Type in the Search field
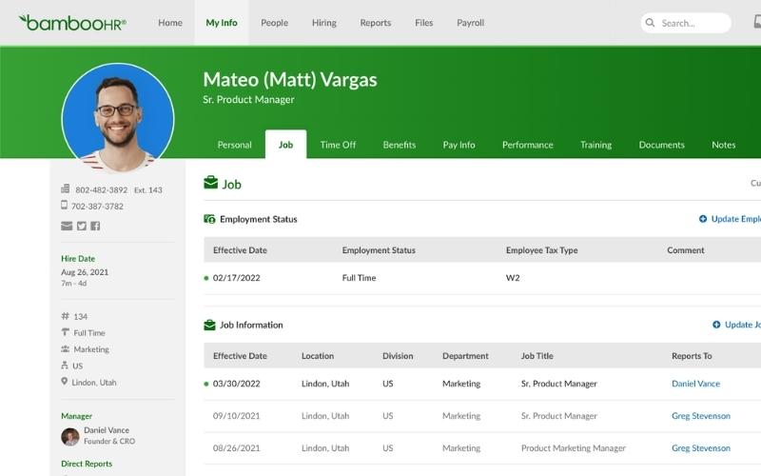Screen dimensions: 761x476 point(693,23)
